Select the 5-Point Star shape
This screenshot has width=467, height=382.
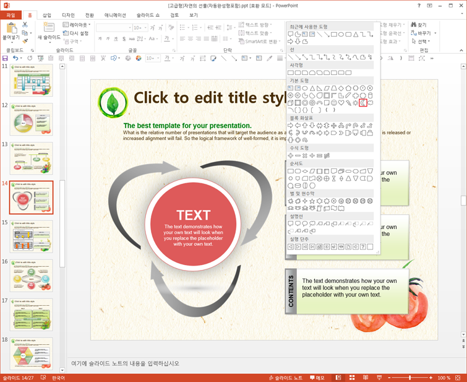312,201
